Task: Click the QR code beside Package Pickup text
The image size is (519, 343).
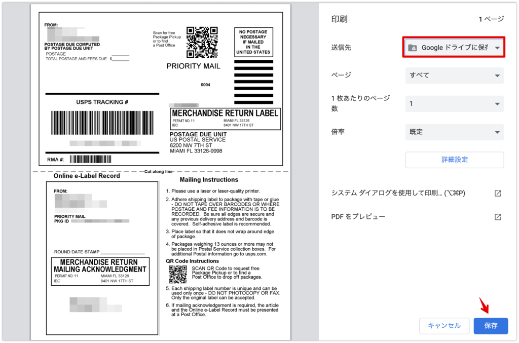Action: pos(202,42)
